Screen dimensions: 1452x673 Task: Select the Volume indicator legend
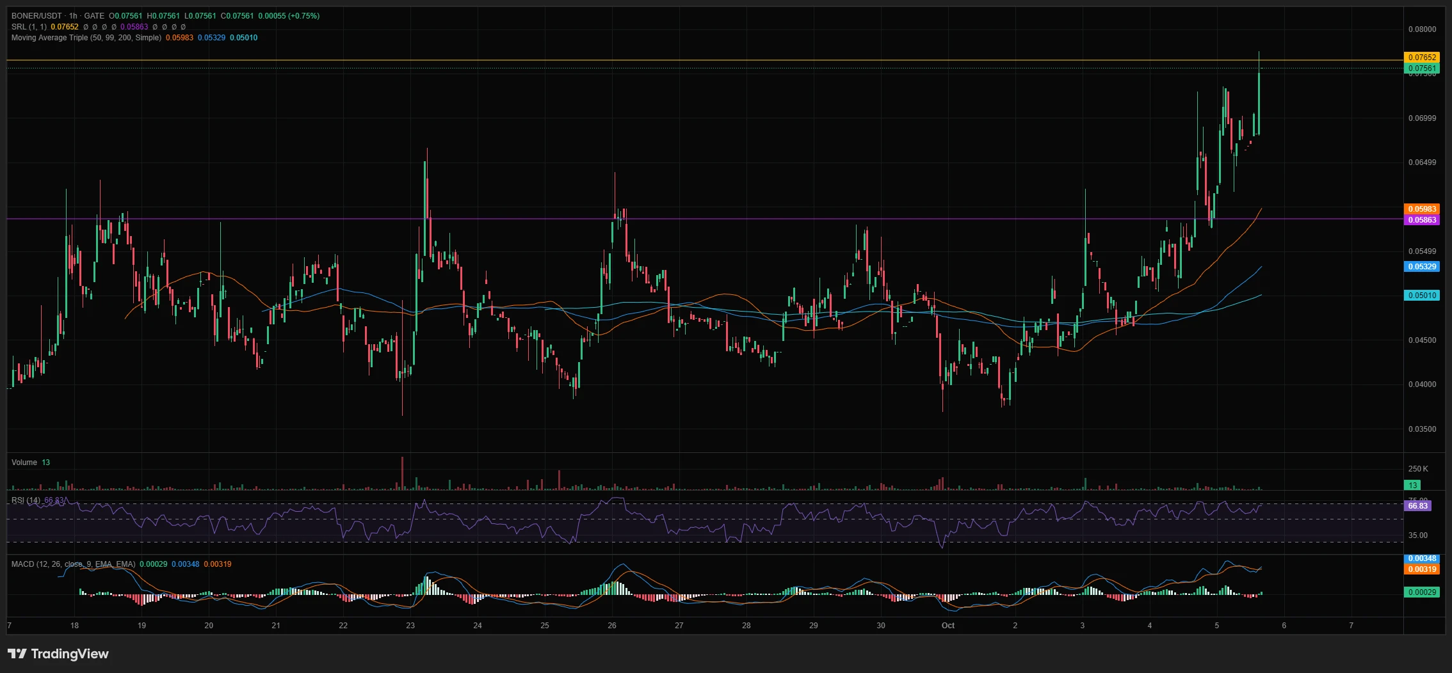point(24,463)
